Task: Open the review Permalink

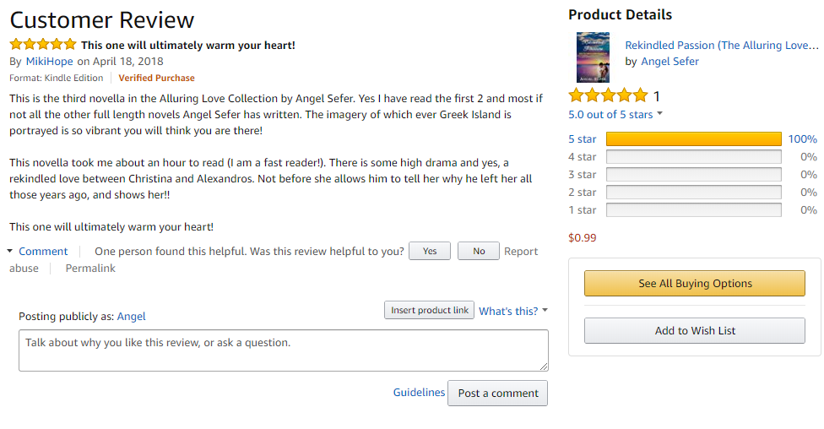Action: pyautogui.click(x=90, y=269)
